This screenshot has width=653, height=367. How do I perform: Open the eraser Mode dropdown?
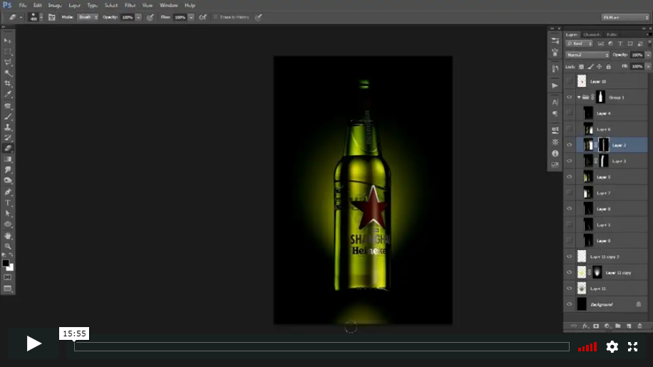click(88, 18)
